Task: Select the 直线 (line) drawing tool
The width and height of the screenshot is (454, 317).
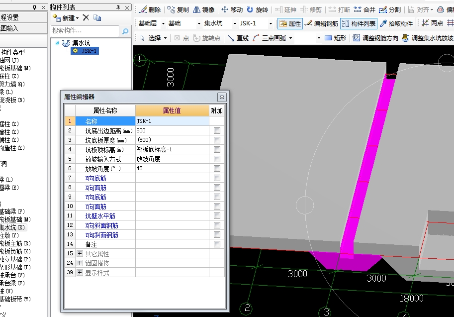Action: (238, 38)
